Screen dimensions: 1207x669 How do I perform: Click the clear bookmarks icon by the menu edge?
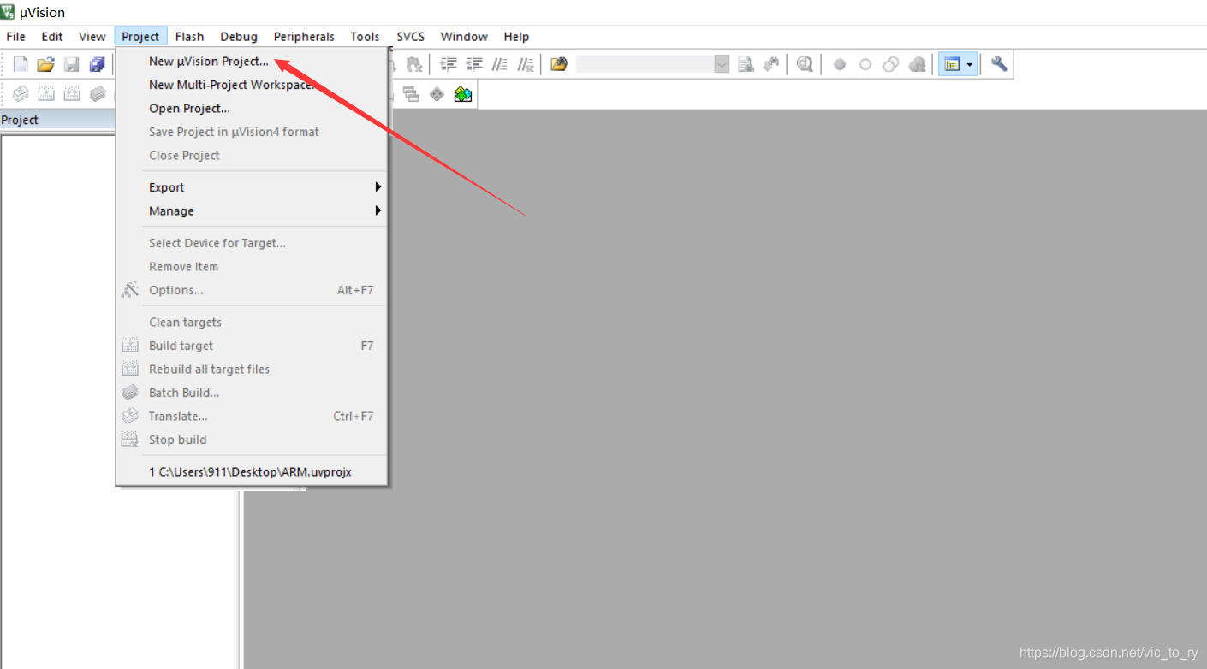(x=414, y=64)
